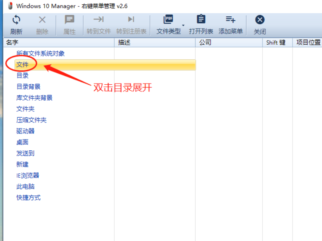Click the 转到文件 toolbar icon
Viewport: 322px width, 241px height.
point(99,19)
